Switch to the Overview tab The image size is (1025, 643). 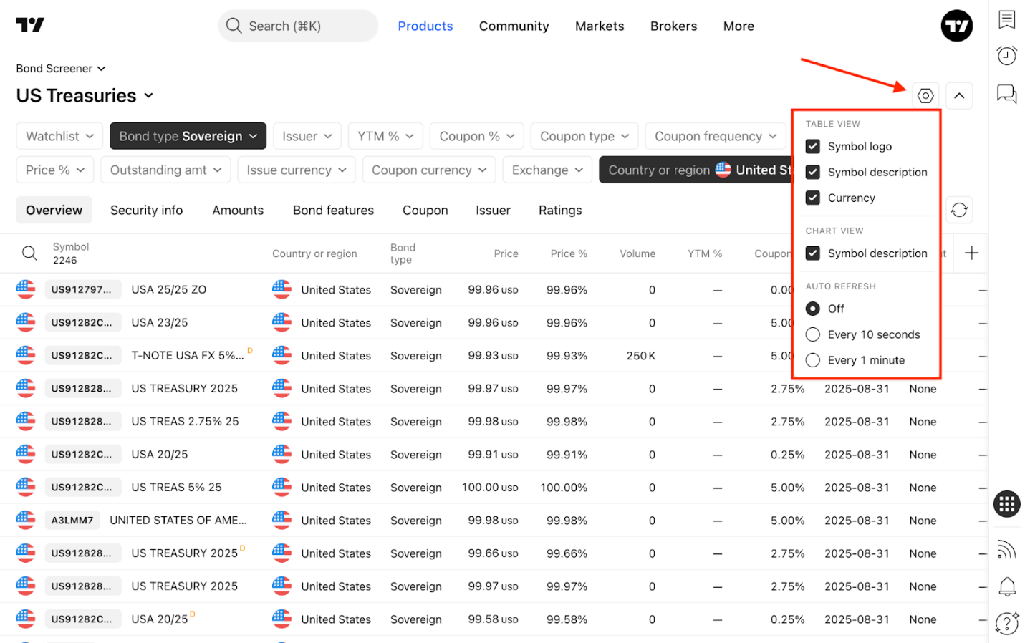coord(54,210)
